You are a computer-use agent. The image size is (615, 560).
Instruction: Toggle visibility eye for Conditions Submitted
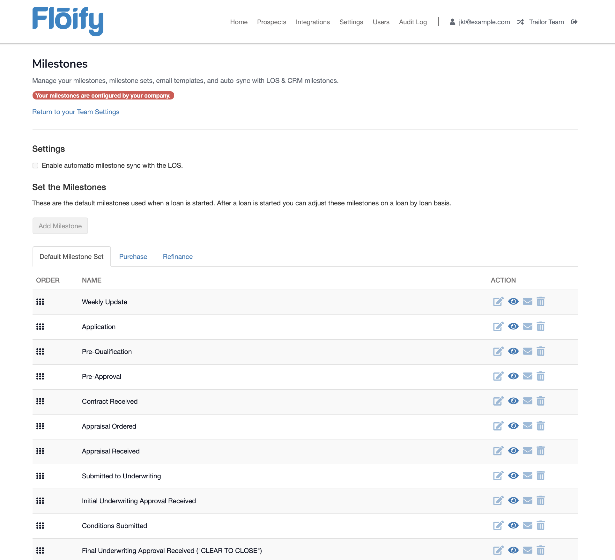click(x=513, y=526)
